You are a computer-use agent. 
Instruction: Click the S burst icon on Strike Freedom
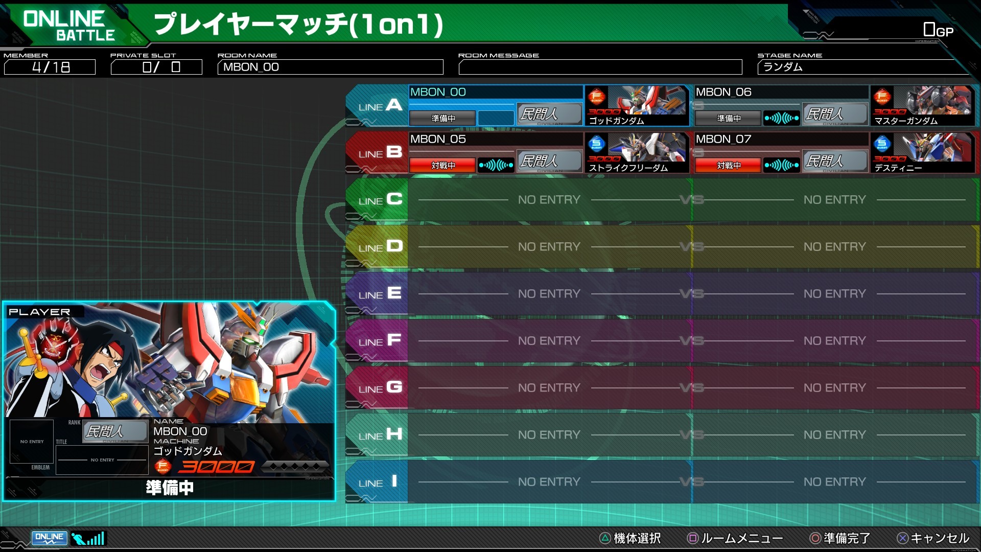coord(596,144)
